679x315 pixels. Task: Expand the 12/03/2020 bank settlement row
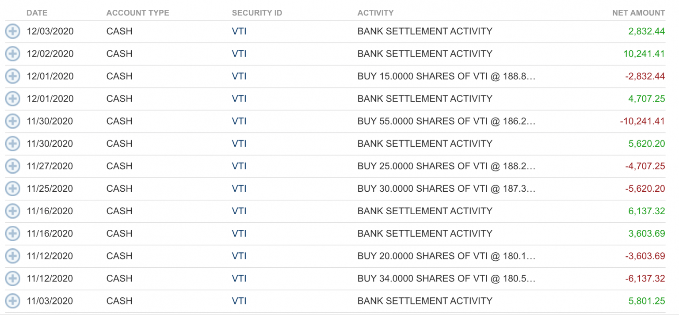(12, 31)
